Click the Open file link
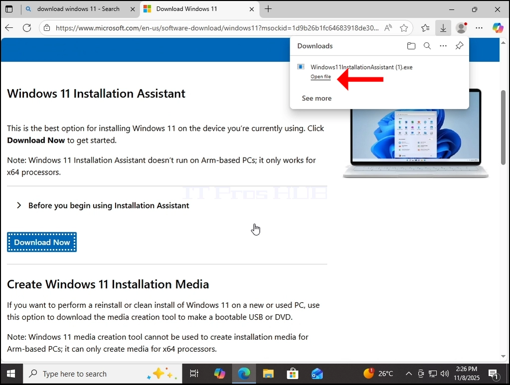The width and height of the screenshot is (510, 385). 321,77
